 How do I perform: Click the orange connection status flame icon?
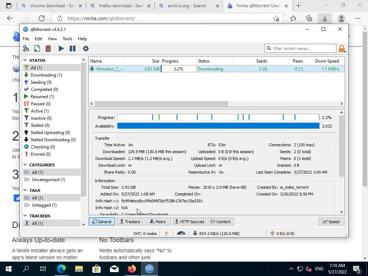166,234
